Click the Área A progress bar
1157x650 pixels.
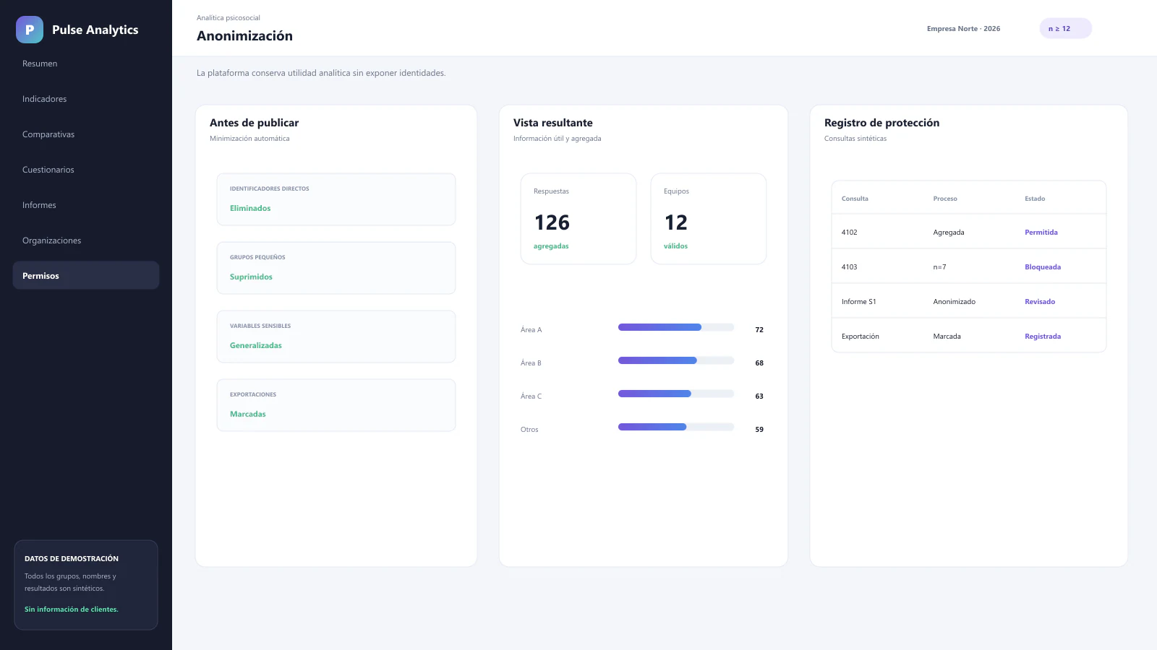676,327
